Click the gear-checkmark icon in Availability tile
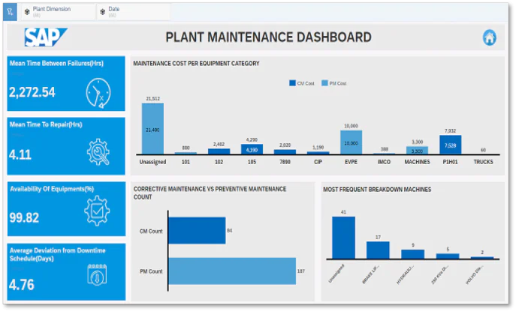This screenshot has height=311, width=516. click(97, 211)
